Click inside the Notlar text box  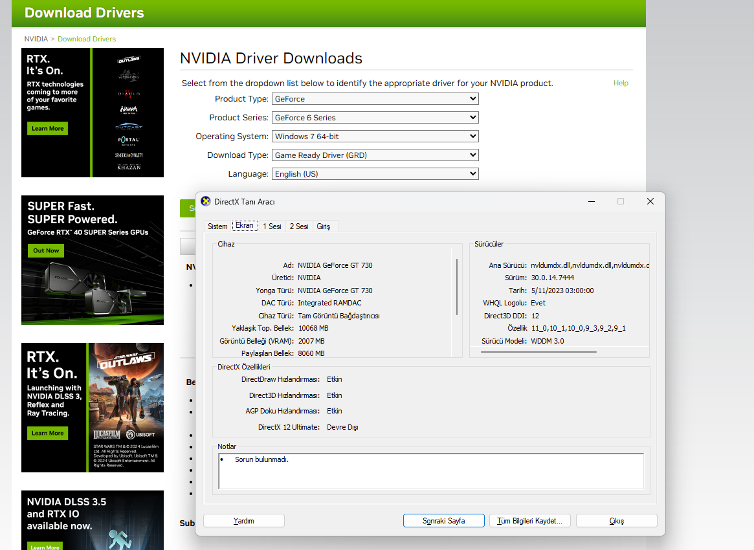pos(431,471)
